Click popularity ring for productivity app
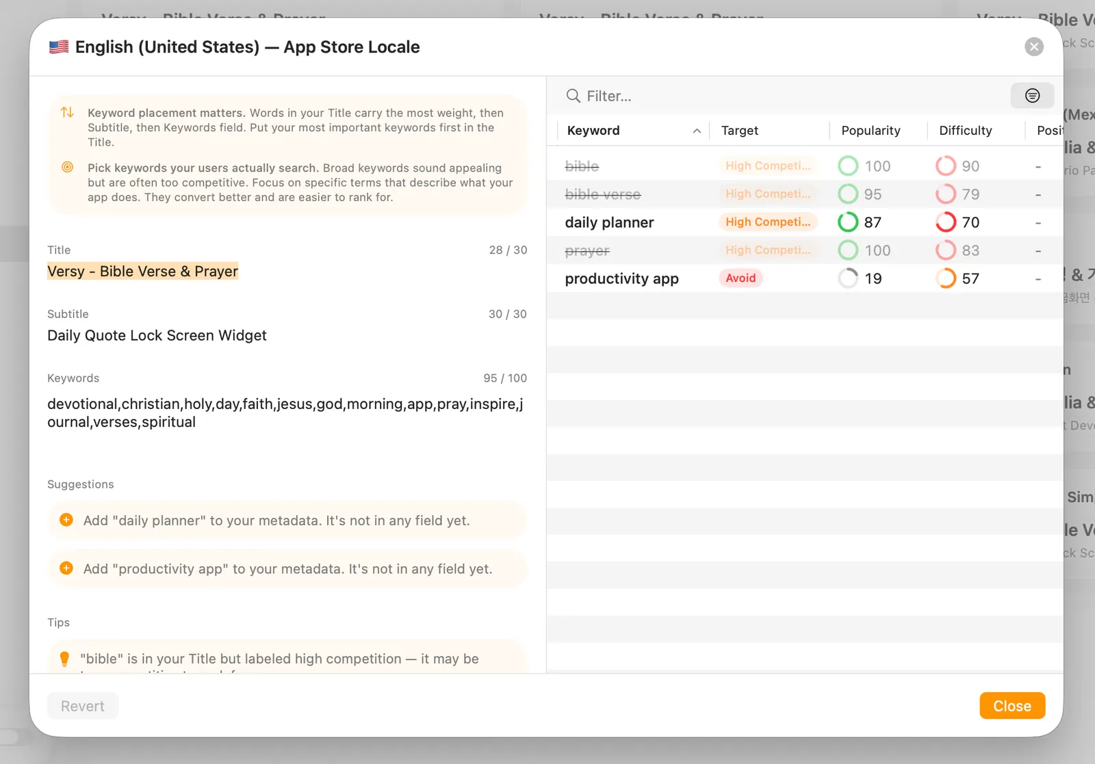 pyautogui.click(x=848, y=278)
